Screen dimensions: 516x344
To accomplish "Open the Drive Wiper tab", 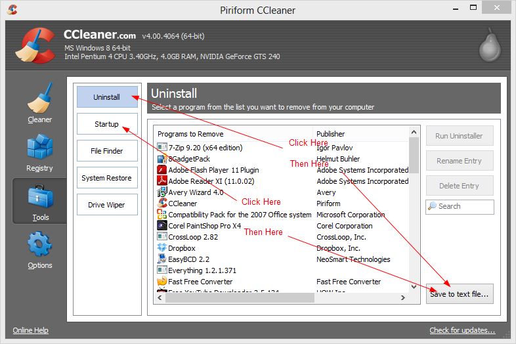I will [x=107, y=205].
